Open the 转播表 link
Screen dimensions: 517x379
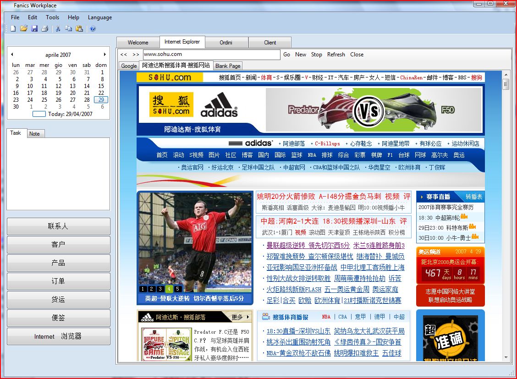(474, 197)
